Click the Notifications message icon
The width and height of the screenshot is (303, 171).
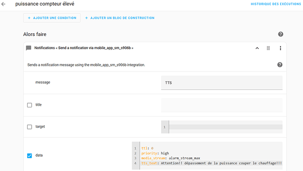29,48
